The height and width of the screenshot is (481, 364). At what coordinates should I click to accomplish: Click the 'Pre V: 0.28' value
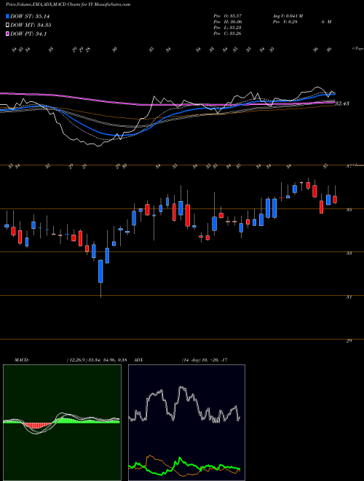click(285, 22)
